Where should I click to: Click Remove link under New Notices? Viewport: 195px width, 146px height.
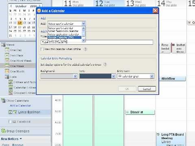pyautogui.click(x=18, y=145)
